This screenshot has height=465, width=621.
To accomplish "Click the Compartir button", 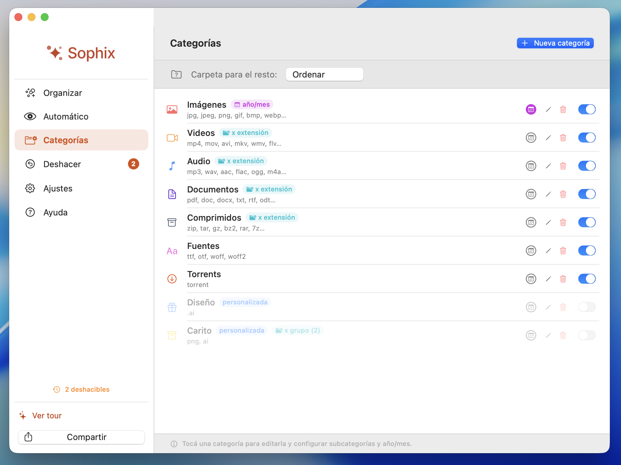I will tap(81, 437).
